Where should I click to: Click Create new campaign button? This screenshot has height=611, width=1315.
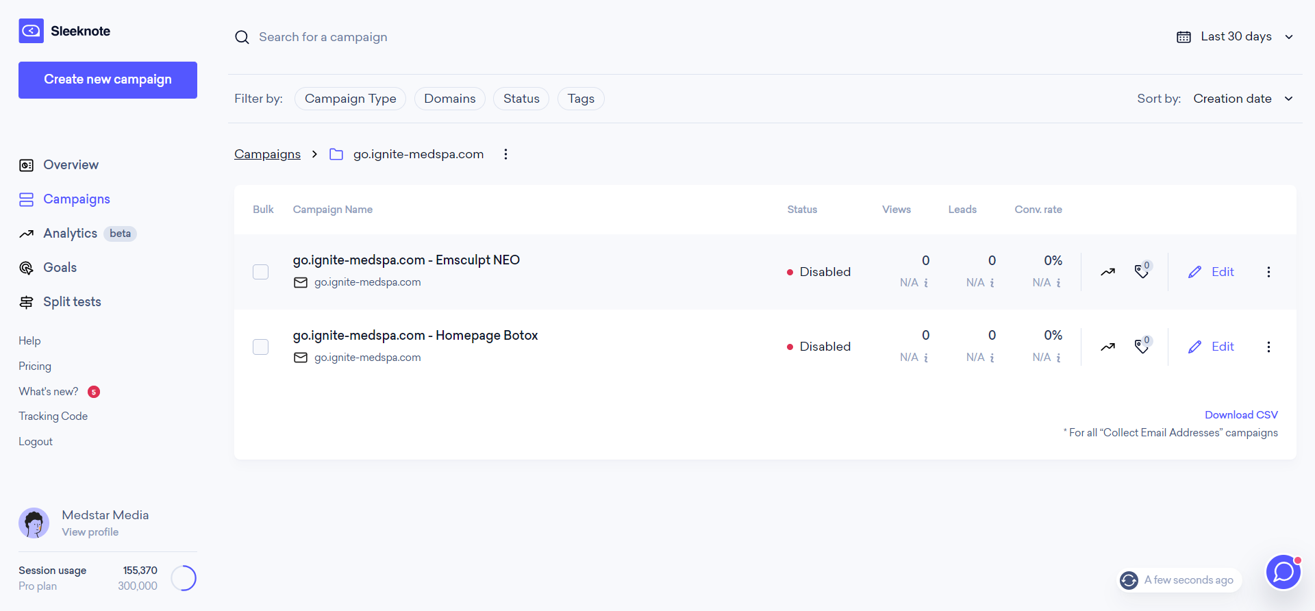coord(108,80)
